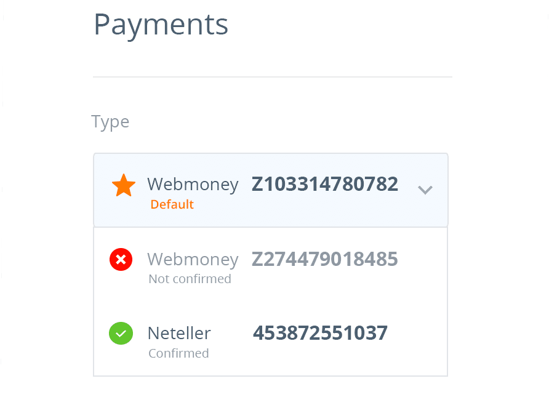Click the Payments page heading
This screenshot has height=397, width=549.
pyautogui.click(x=161, y=25)
